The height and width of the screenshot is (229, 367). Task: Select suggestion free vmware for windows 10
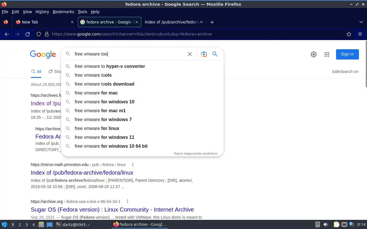(x=142, y=102)
